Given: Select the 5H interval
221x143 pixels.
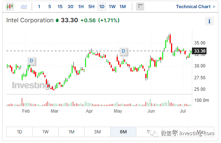Looking at the screenshot, I should coord(91,7).
